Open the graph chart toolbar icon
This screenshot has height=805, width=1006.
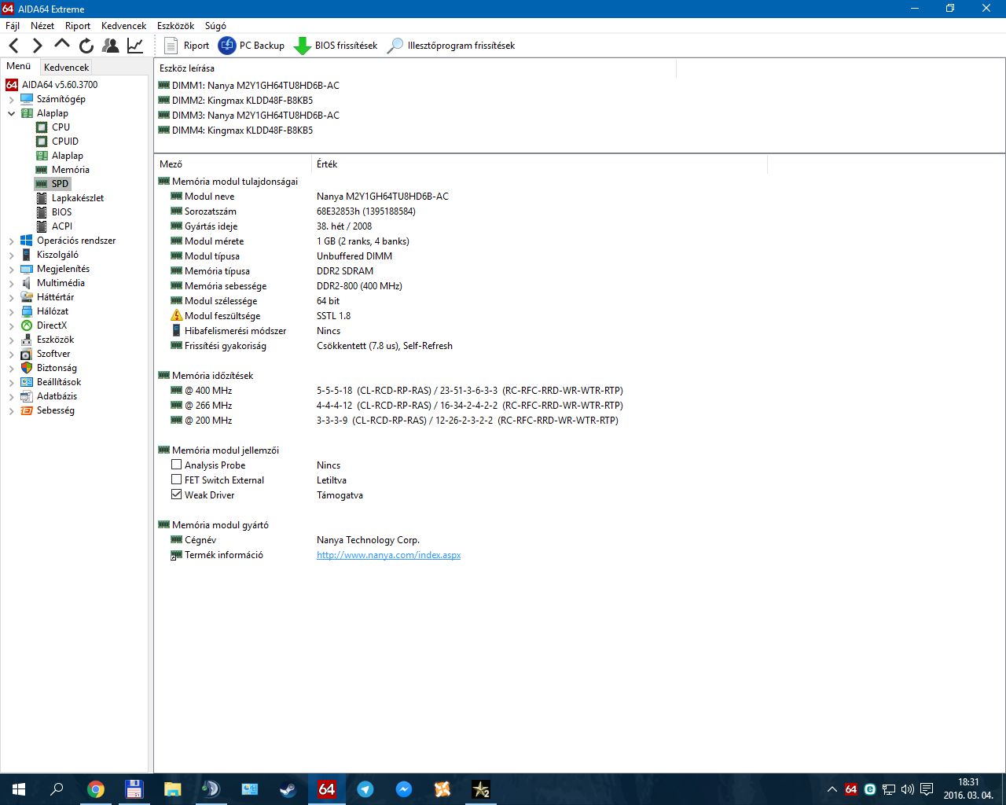pyautogui.click(x=135, y=46)
